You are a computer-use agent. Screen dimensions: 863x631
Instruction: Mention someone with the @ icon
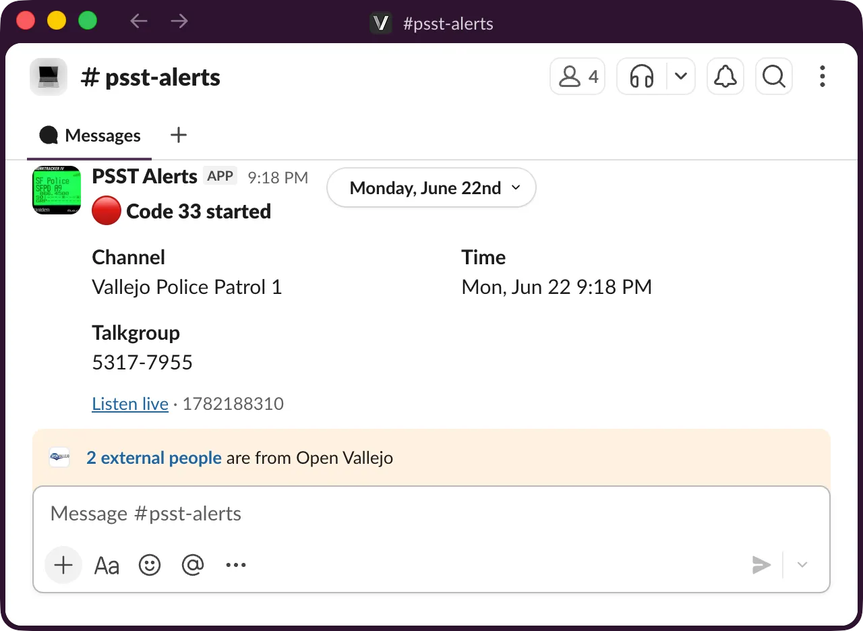click(193, 565)
